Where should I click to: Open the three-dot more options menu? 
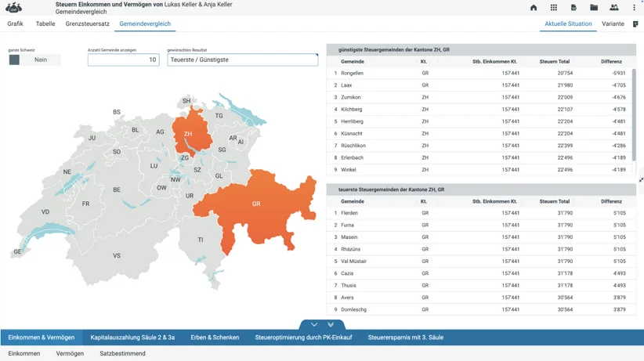[x=634, y=7]
